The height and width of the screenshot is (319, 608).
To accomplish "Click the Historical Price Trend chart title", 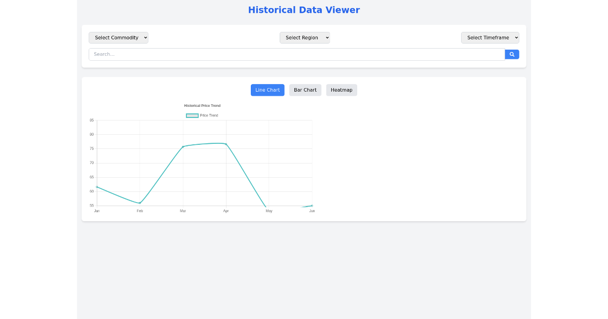I will tap(203, 105).
